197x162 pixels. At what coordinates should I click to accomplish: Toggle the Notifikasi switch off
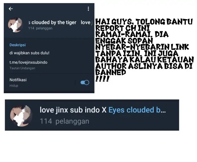85,82
